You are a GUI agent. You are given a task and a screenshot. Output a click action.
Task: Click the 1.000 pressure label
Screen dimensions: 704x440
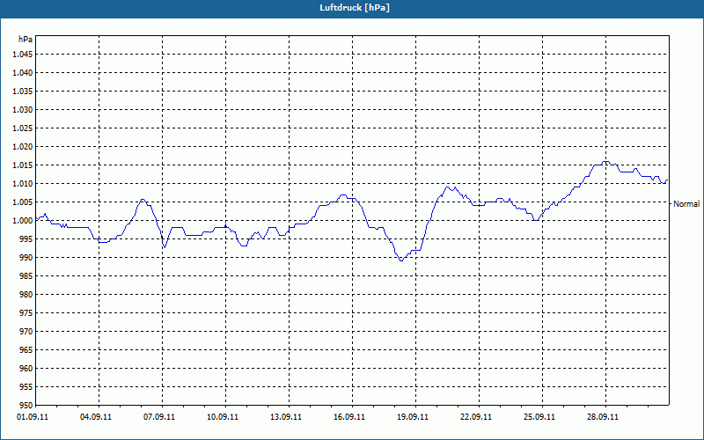point(23,221)
